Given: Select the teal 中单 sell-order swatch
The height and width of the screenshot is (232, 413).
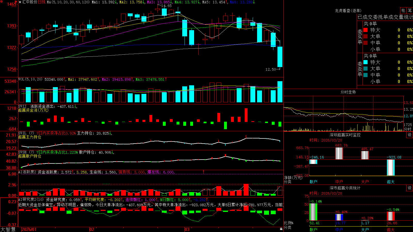Looking at the screenshot, I should click(x=366, y=75).
